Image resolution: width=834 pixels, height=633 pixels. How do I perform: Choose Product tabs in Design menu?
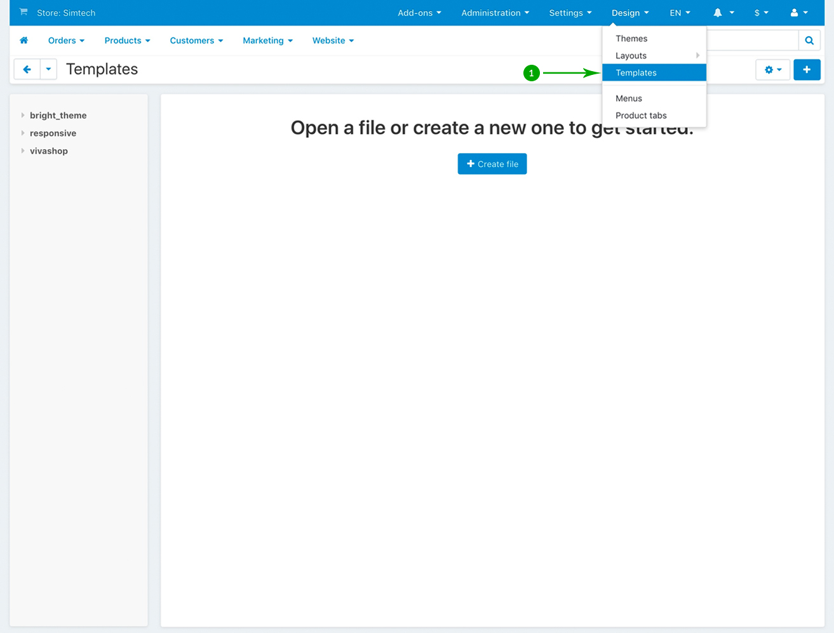point(641,116)
